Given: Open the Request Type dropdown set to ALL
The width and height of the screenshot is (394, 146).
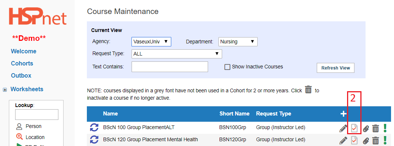Looking at the screenshot, I should click(177, 54).
